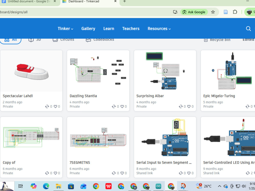Click remix icon on Spectacular Lahdi card

click(47, 106)
